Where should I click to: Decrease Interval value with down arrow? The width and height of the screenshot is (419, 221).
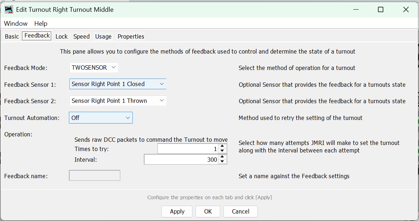(x=222, y=162)
